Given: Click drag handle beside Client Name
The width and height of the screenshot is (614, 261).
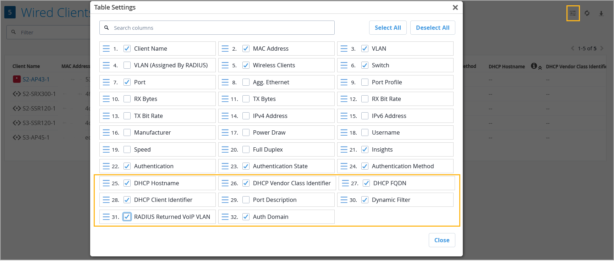Looking at the screenshot, I should (x=106, y=49).
